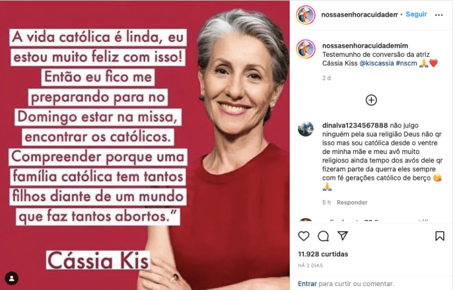Click Entrar login link
The height and width of the screenshot is (290, 453).
307,284
